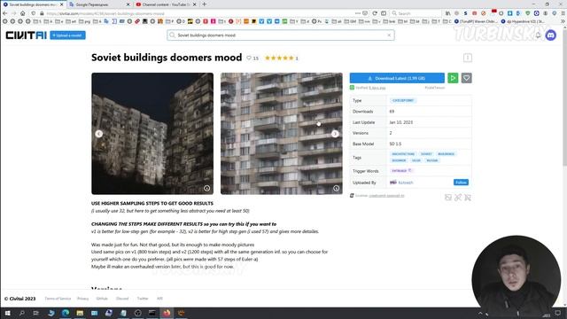Image resolution: width=567 pixels, height=319 pixels.
Task: Click the Firefox taskbar icon
Action: click(167, 313)
